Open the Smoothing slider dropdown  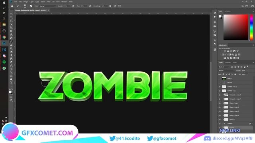tap(107, 6)
